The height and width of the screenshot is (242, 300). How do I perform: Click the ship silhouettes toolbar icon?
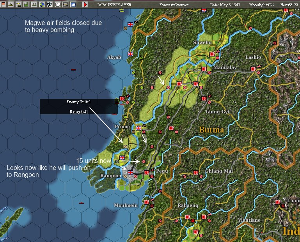[34, 4]
